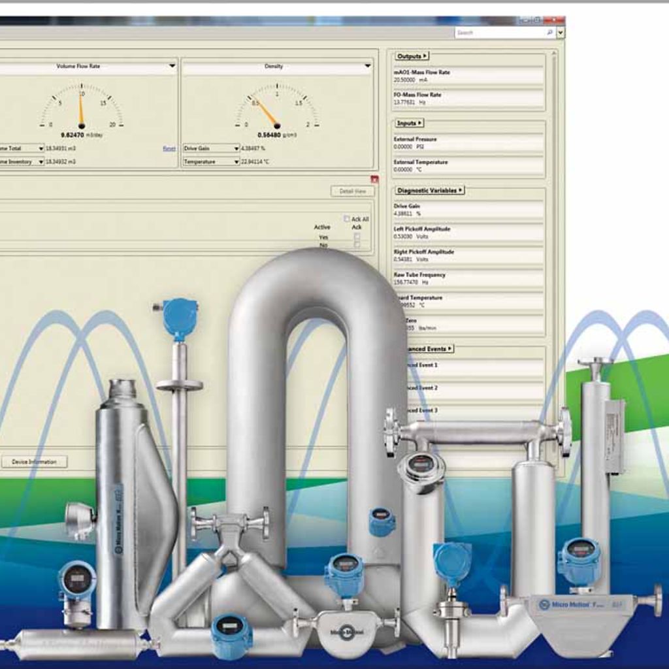Open the Outputs menu
Screen dimensions: 669x669
[x=412, y=56]
